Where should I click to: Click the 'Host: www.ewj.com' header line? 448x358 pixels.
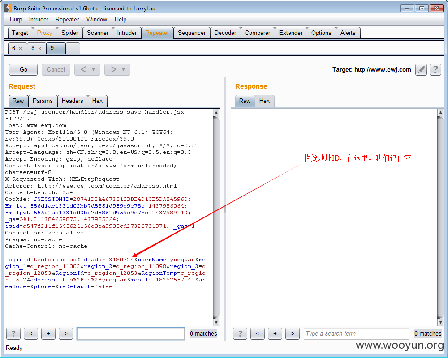point(36,125)
